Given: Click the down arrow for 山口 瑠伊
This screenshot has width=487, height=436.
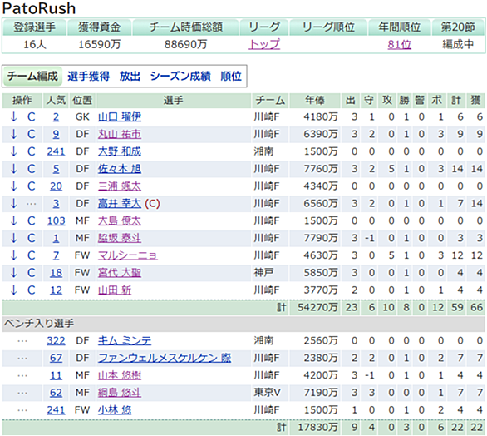Looking at the screenshot, I should (13, 117).
